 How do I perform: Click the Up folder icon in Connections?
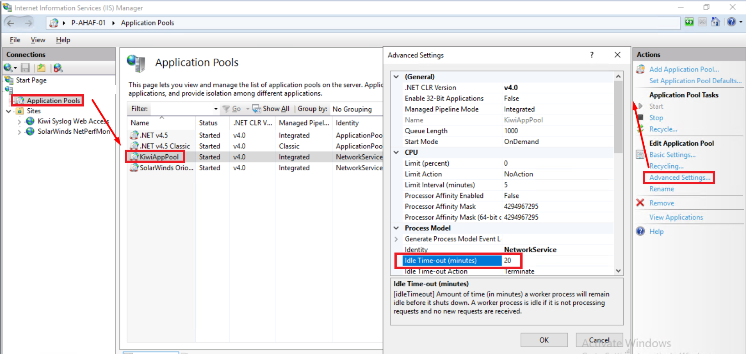click(x=41, y=68)
